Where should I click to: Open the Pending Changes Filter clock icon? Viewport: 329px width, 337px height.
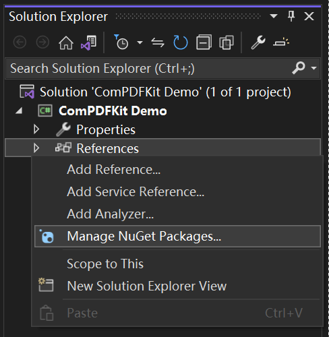(121, 42)
